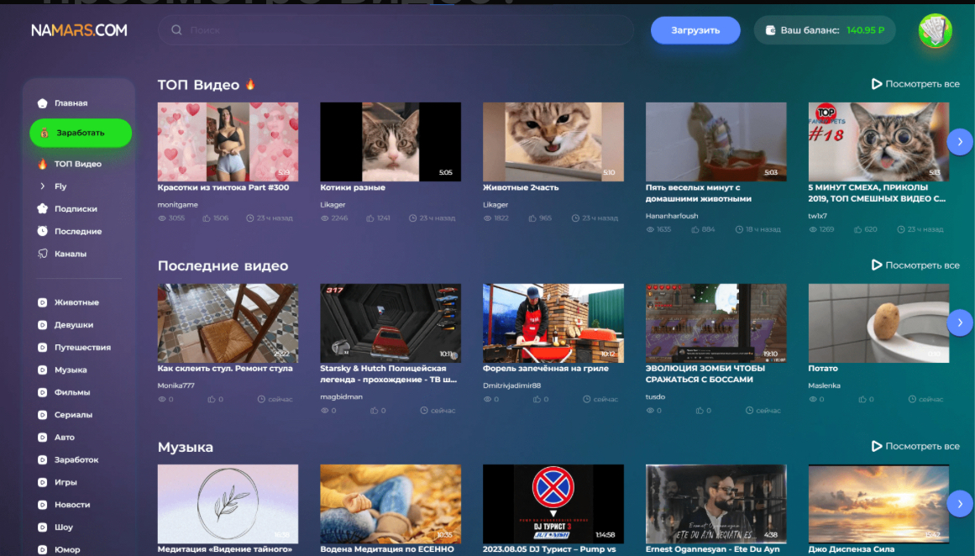Select the Фильмы category icon
The height and width of the screenshot is (556, 975).
pyautogui.click(x=42, y=392)
